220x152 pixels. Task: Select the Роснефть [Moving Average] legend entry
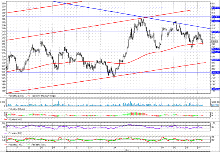tap(44, 96)
